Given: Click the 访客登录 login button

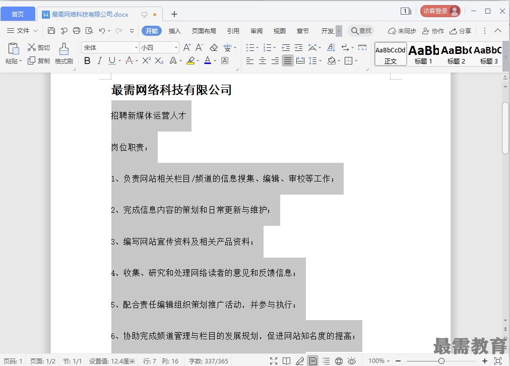Looking at the screenshot, I should pos(440,11).
